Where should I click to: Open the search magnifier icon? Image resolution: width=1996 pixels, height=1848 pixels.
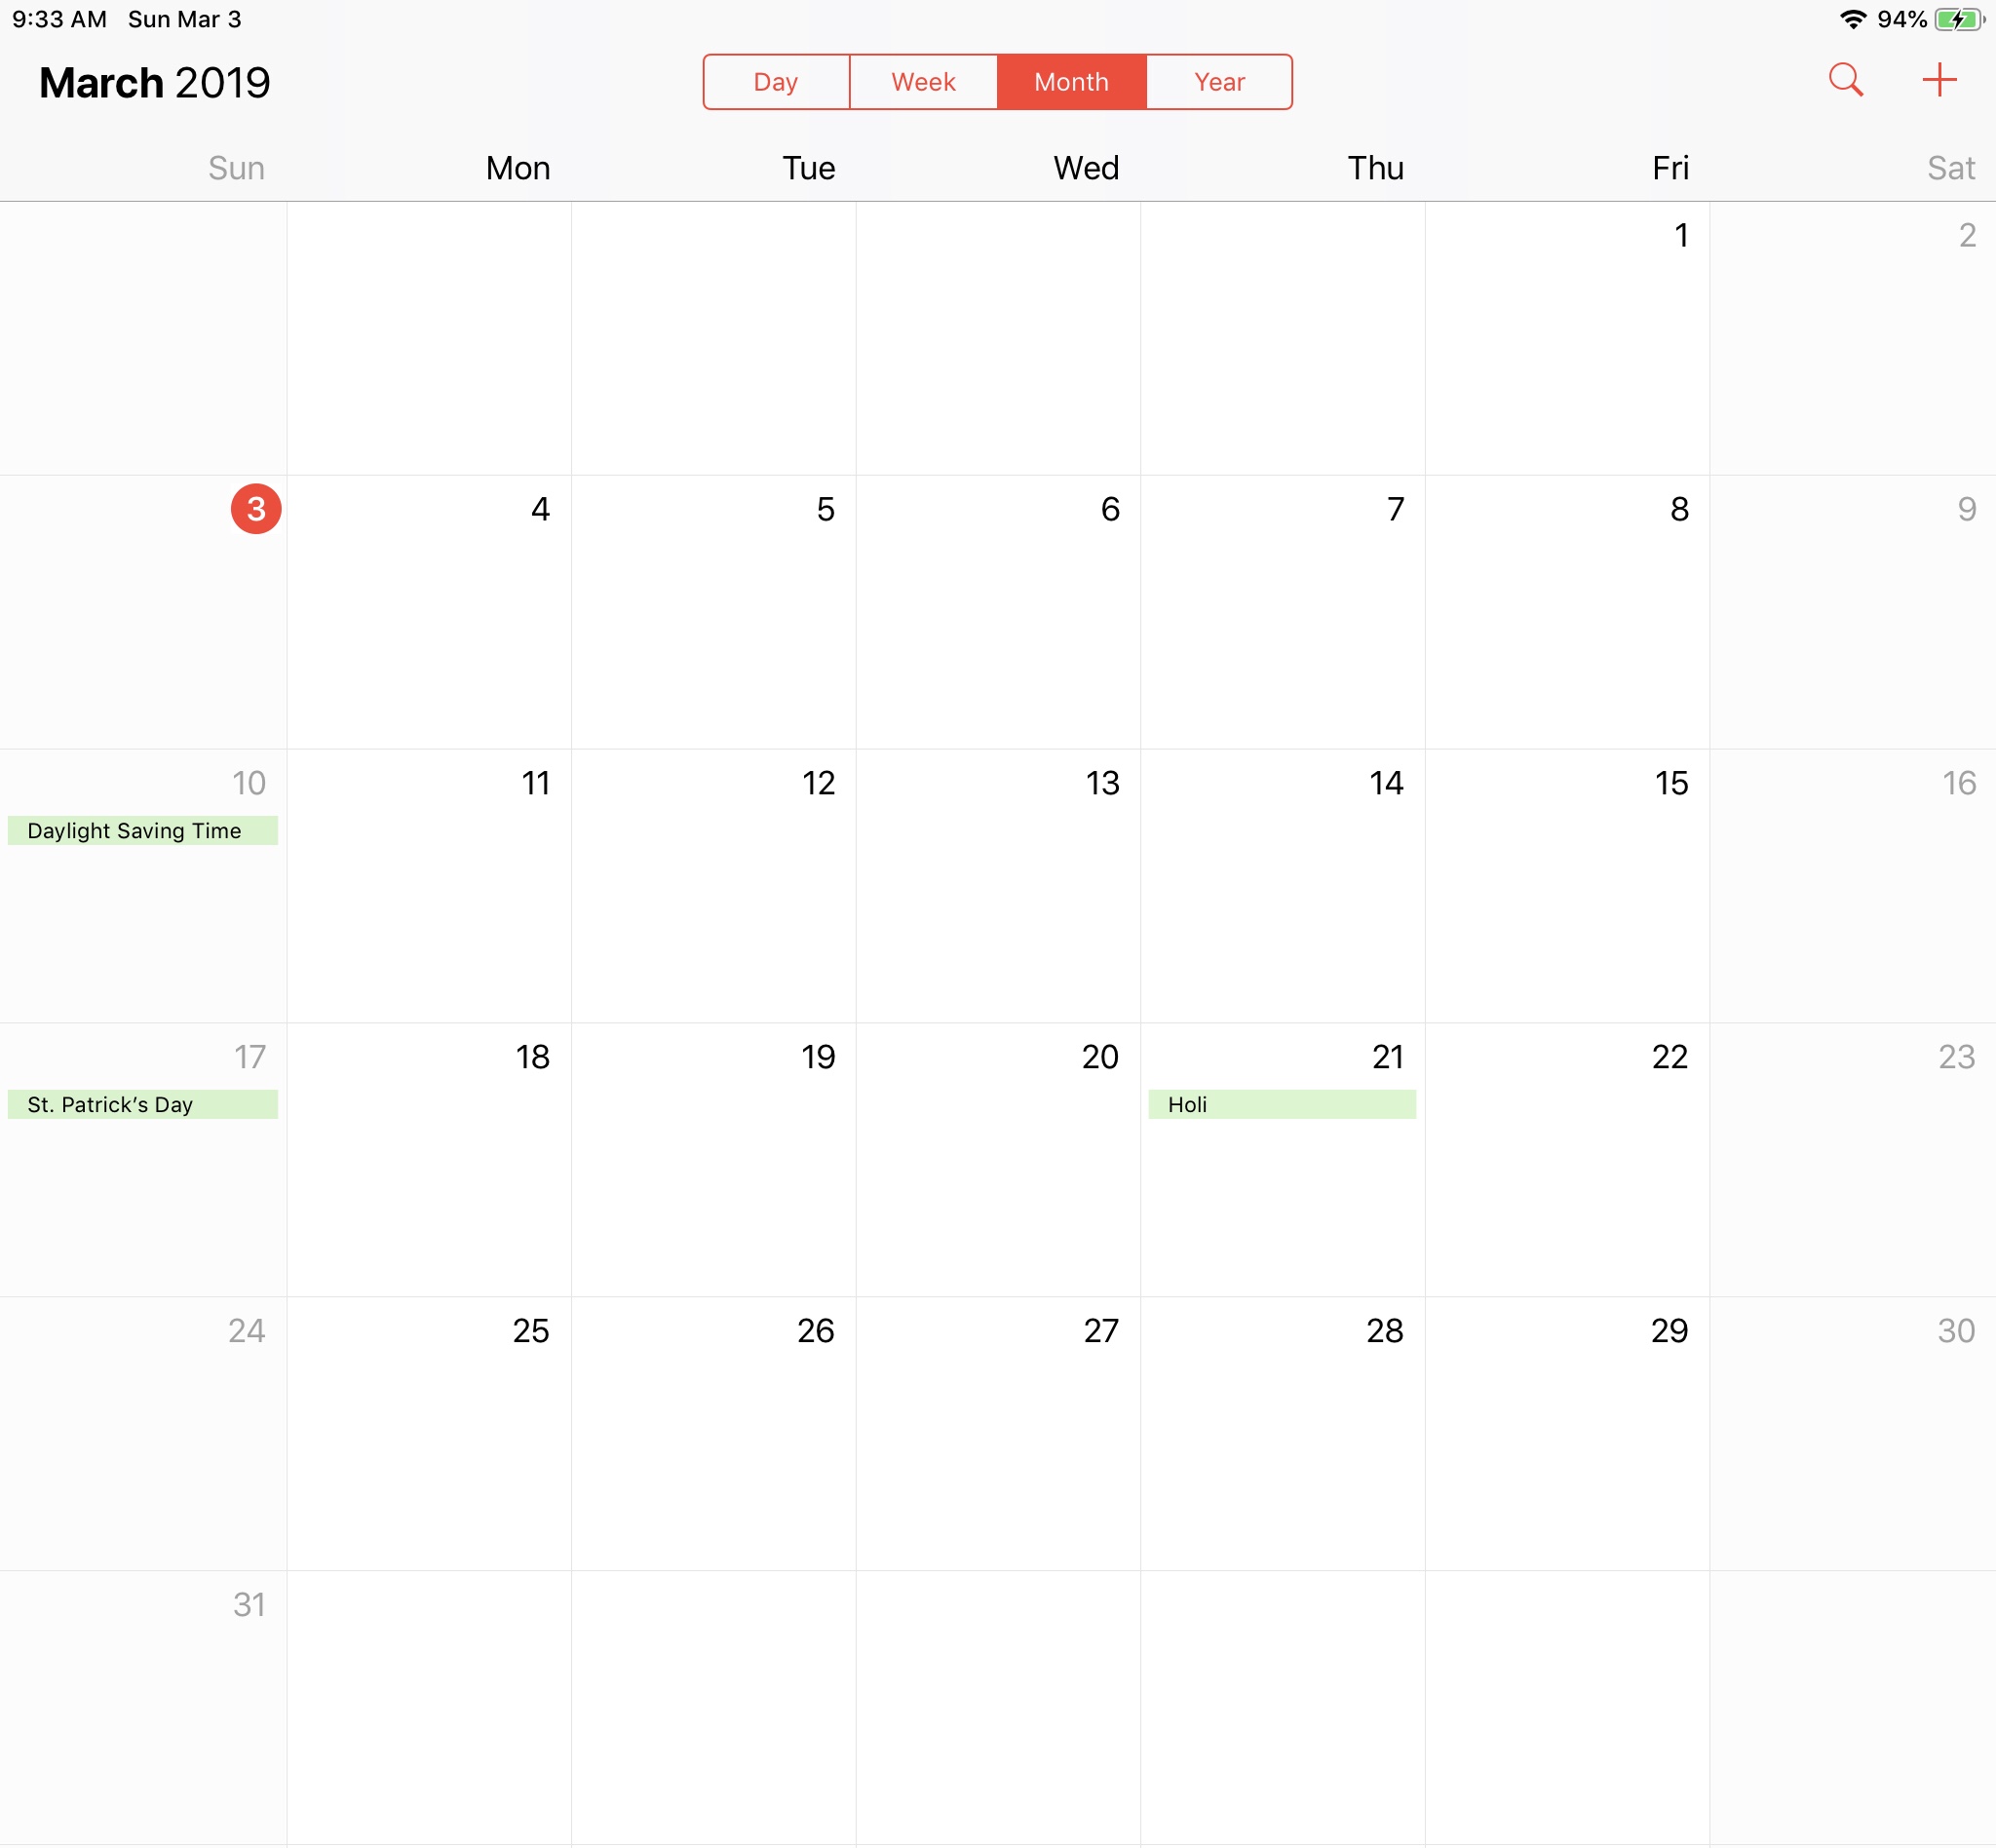click(x=1845, y=80)
